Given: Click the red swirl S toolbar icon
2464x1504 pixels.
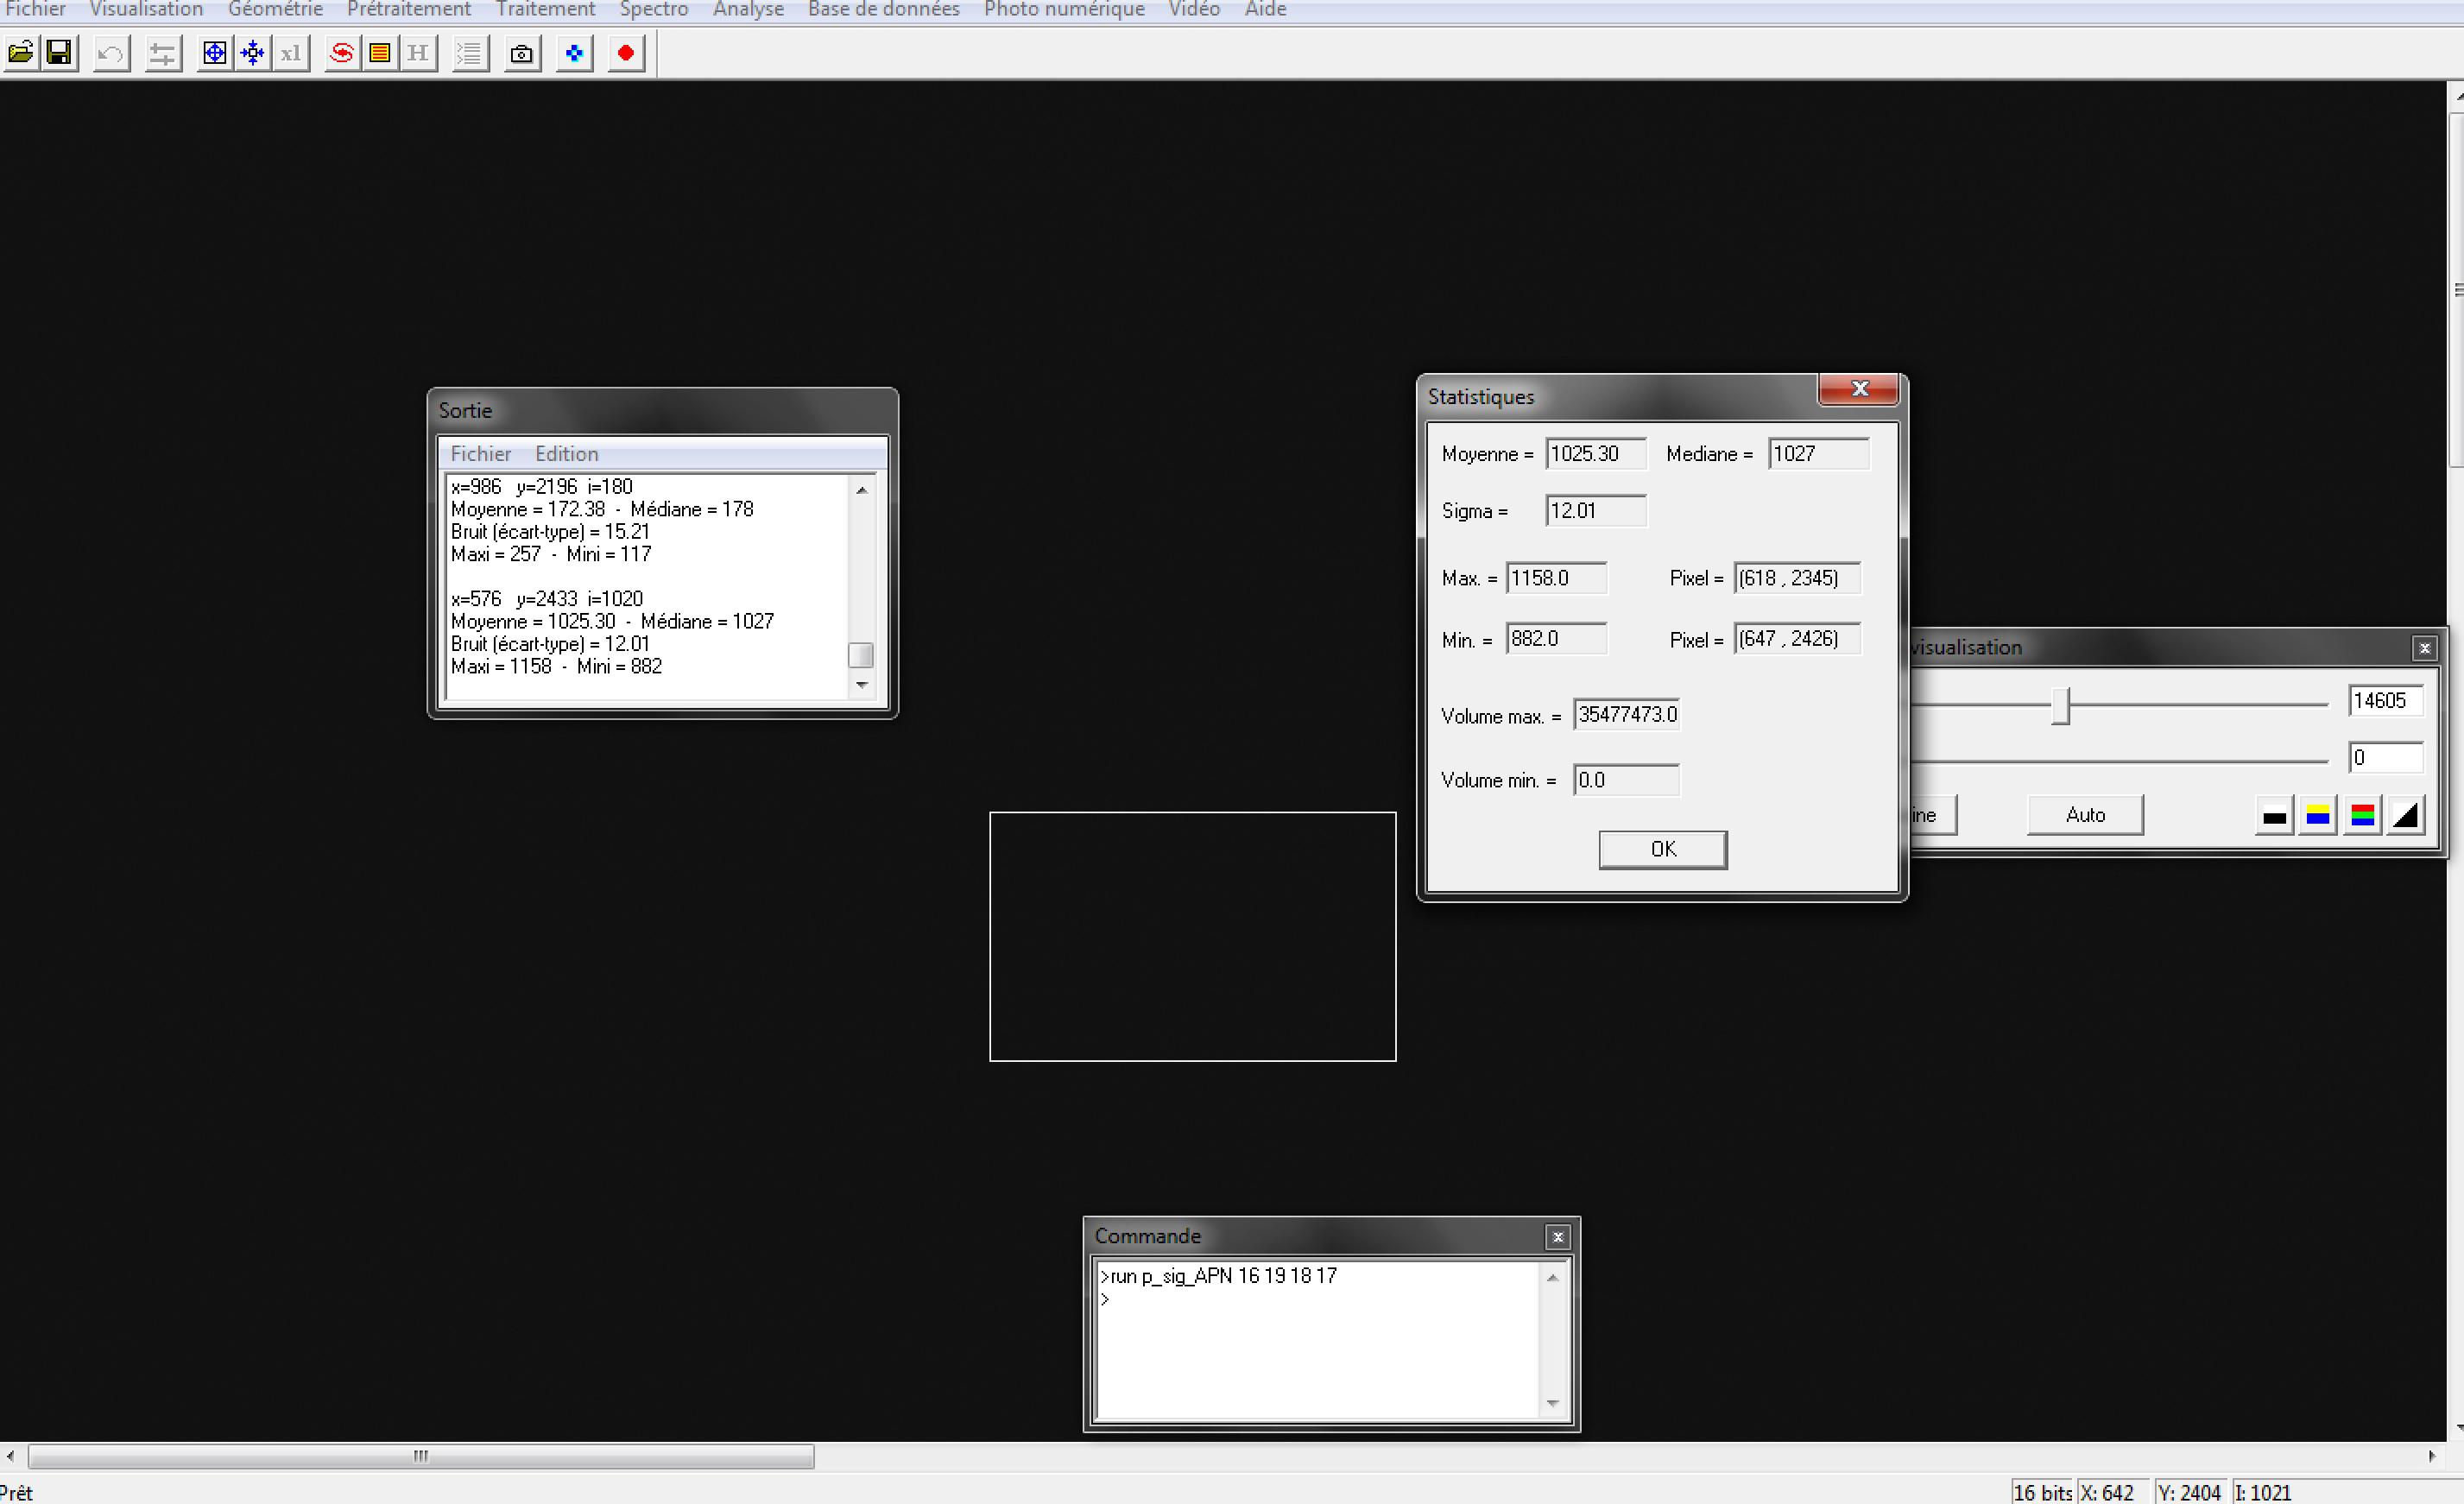Looking at the screenshot, I should [342, 53].
